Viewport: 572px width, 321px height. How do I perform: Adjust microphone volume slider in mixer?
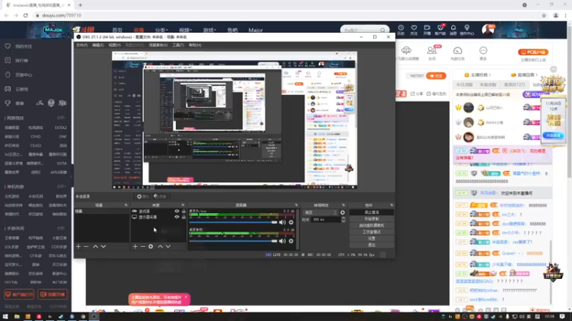tap(233, 222)
